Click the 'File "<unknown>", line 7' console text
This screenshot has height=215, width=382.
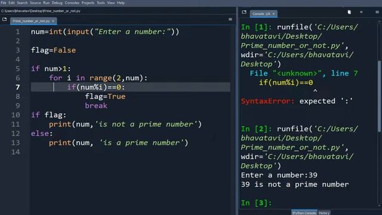click(x=304, y=73)
